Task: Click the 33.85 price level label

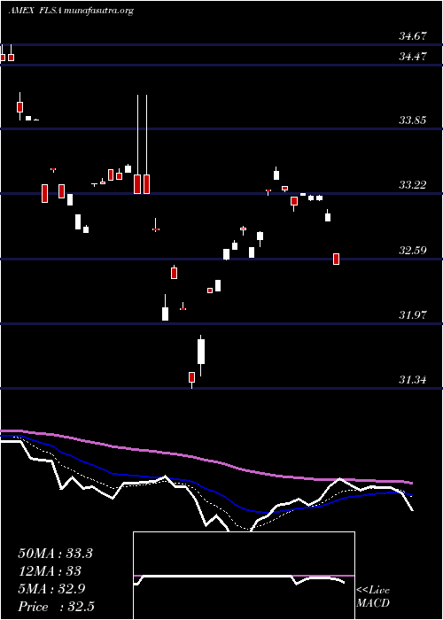Action: click(x=413, y=120)
